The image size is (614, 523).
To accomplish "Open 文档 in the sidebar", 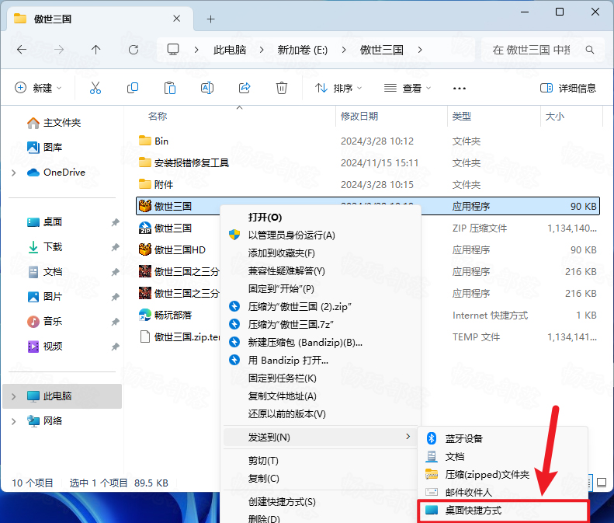I will click(45, 272).
